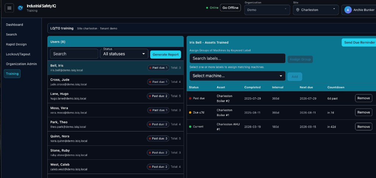Click the Status column header

(x=194, y=87)
